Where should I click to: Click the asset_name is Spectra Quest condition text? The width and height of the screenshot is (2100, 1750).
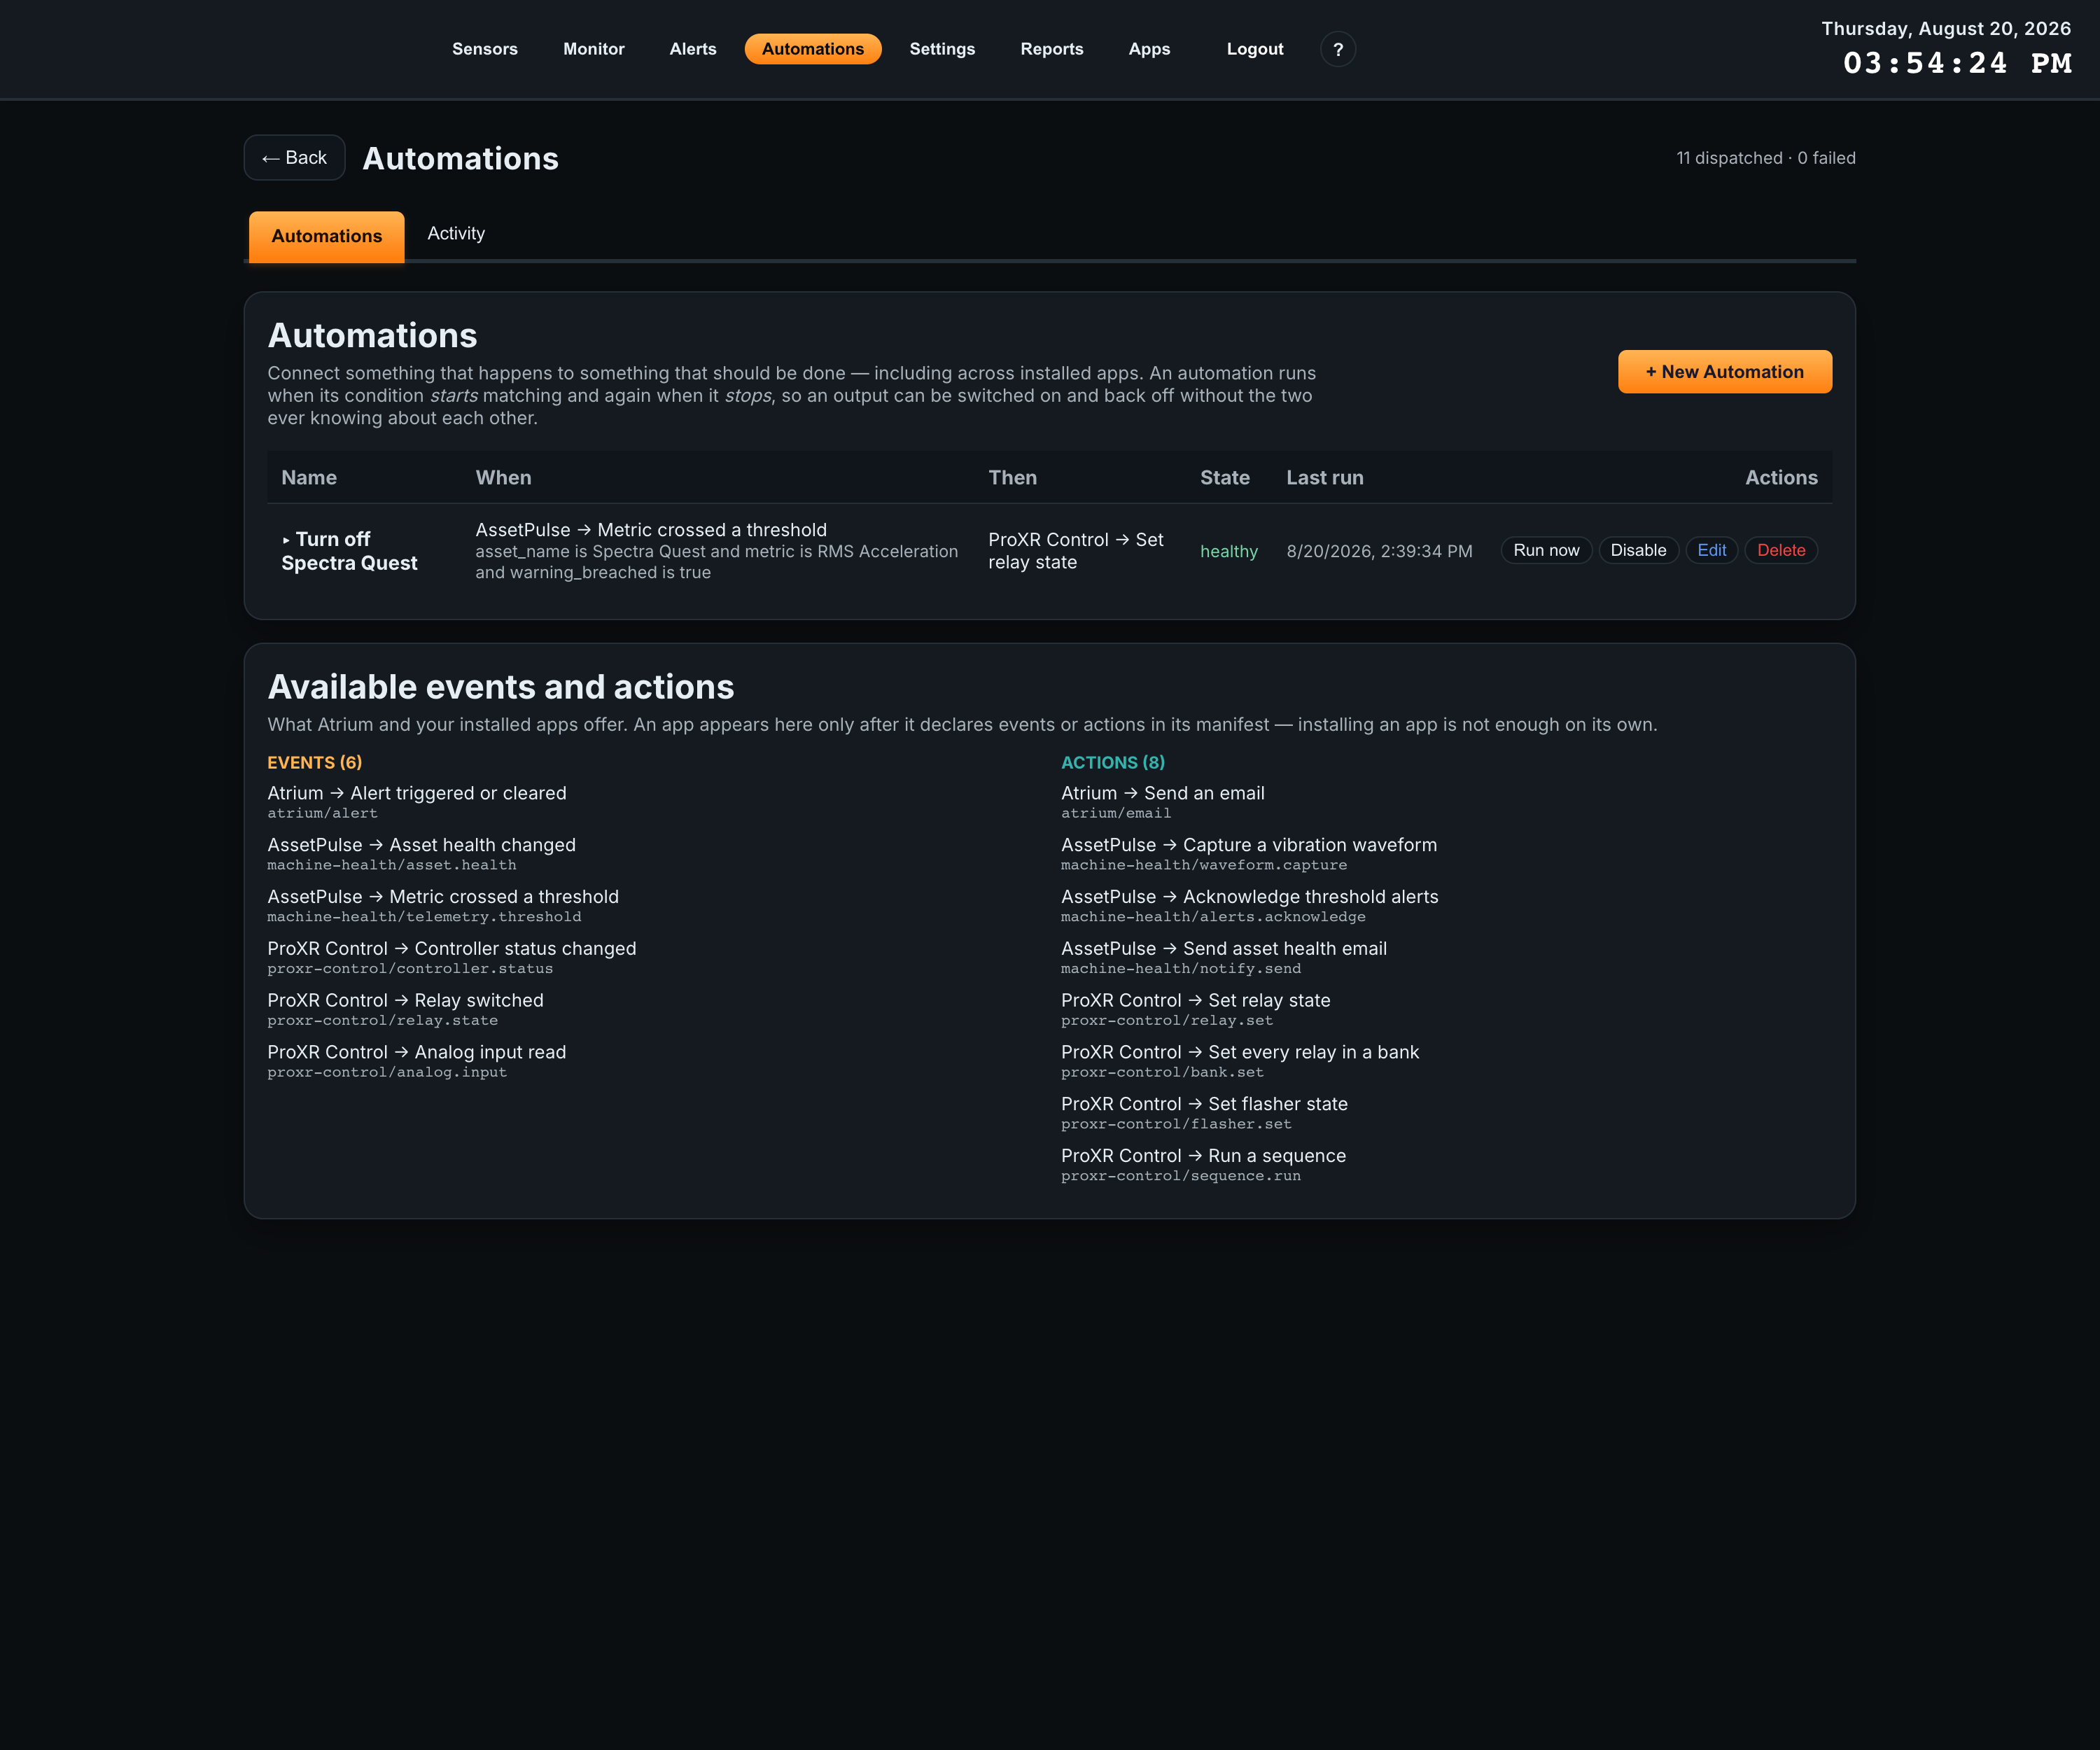click(x=716, y=562)
